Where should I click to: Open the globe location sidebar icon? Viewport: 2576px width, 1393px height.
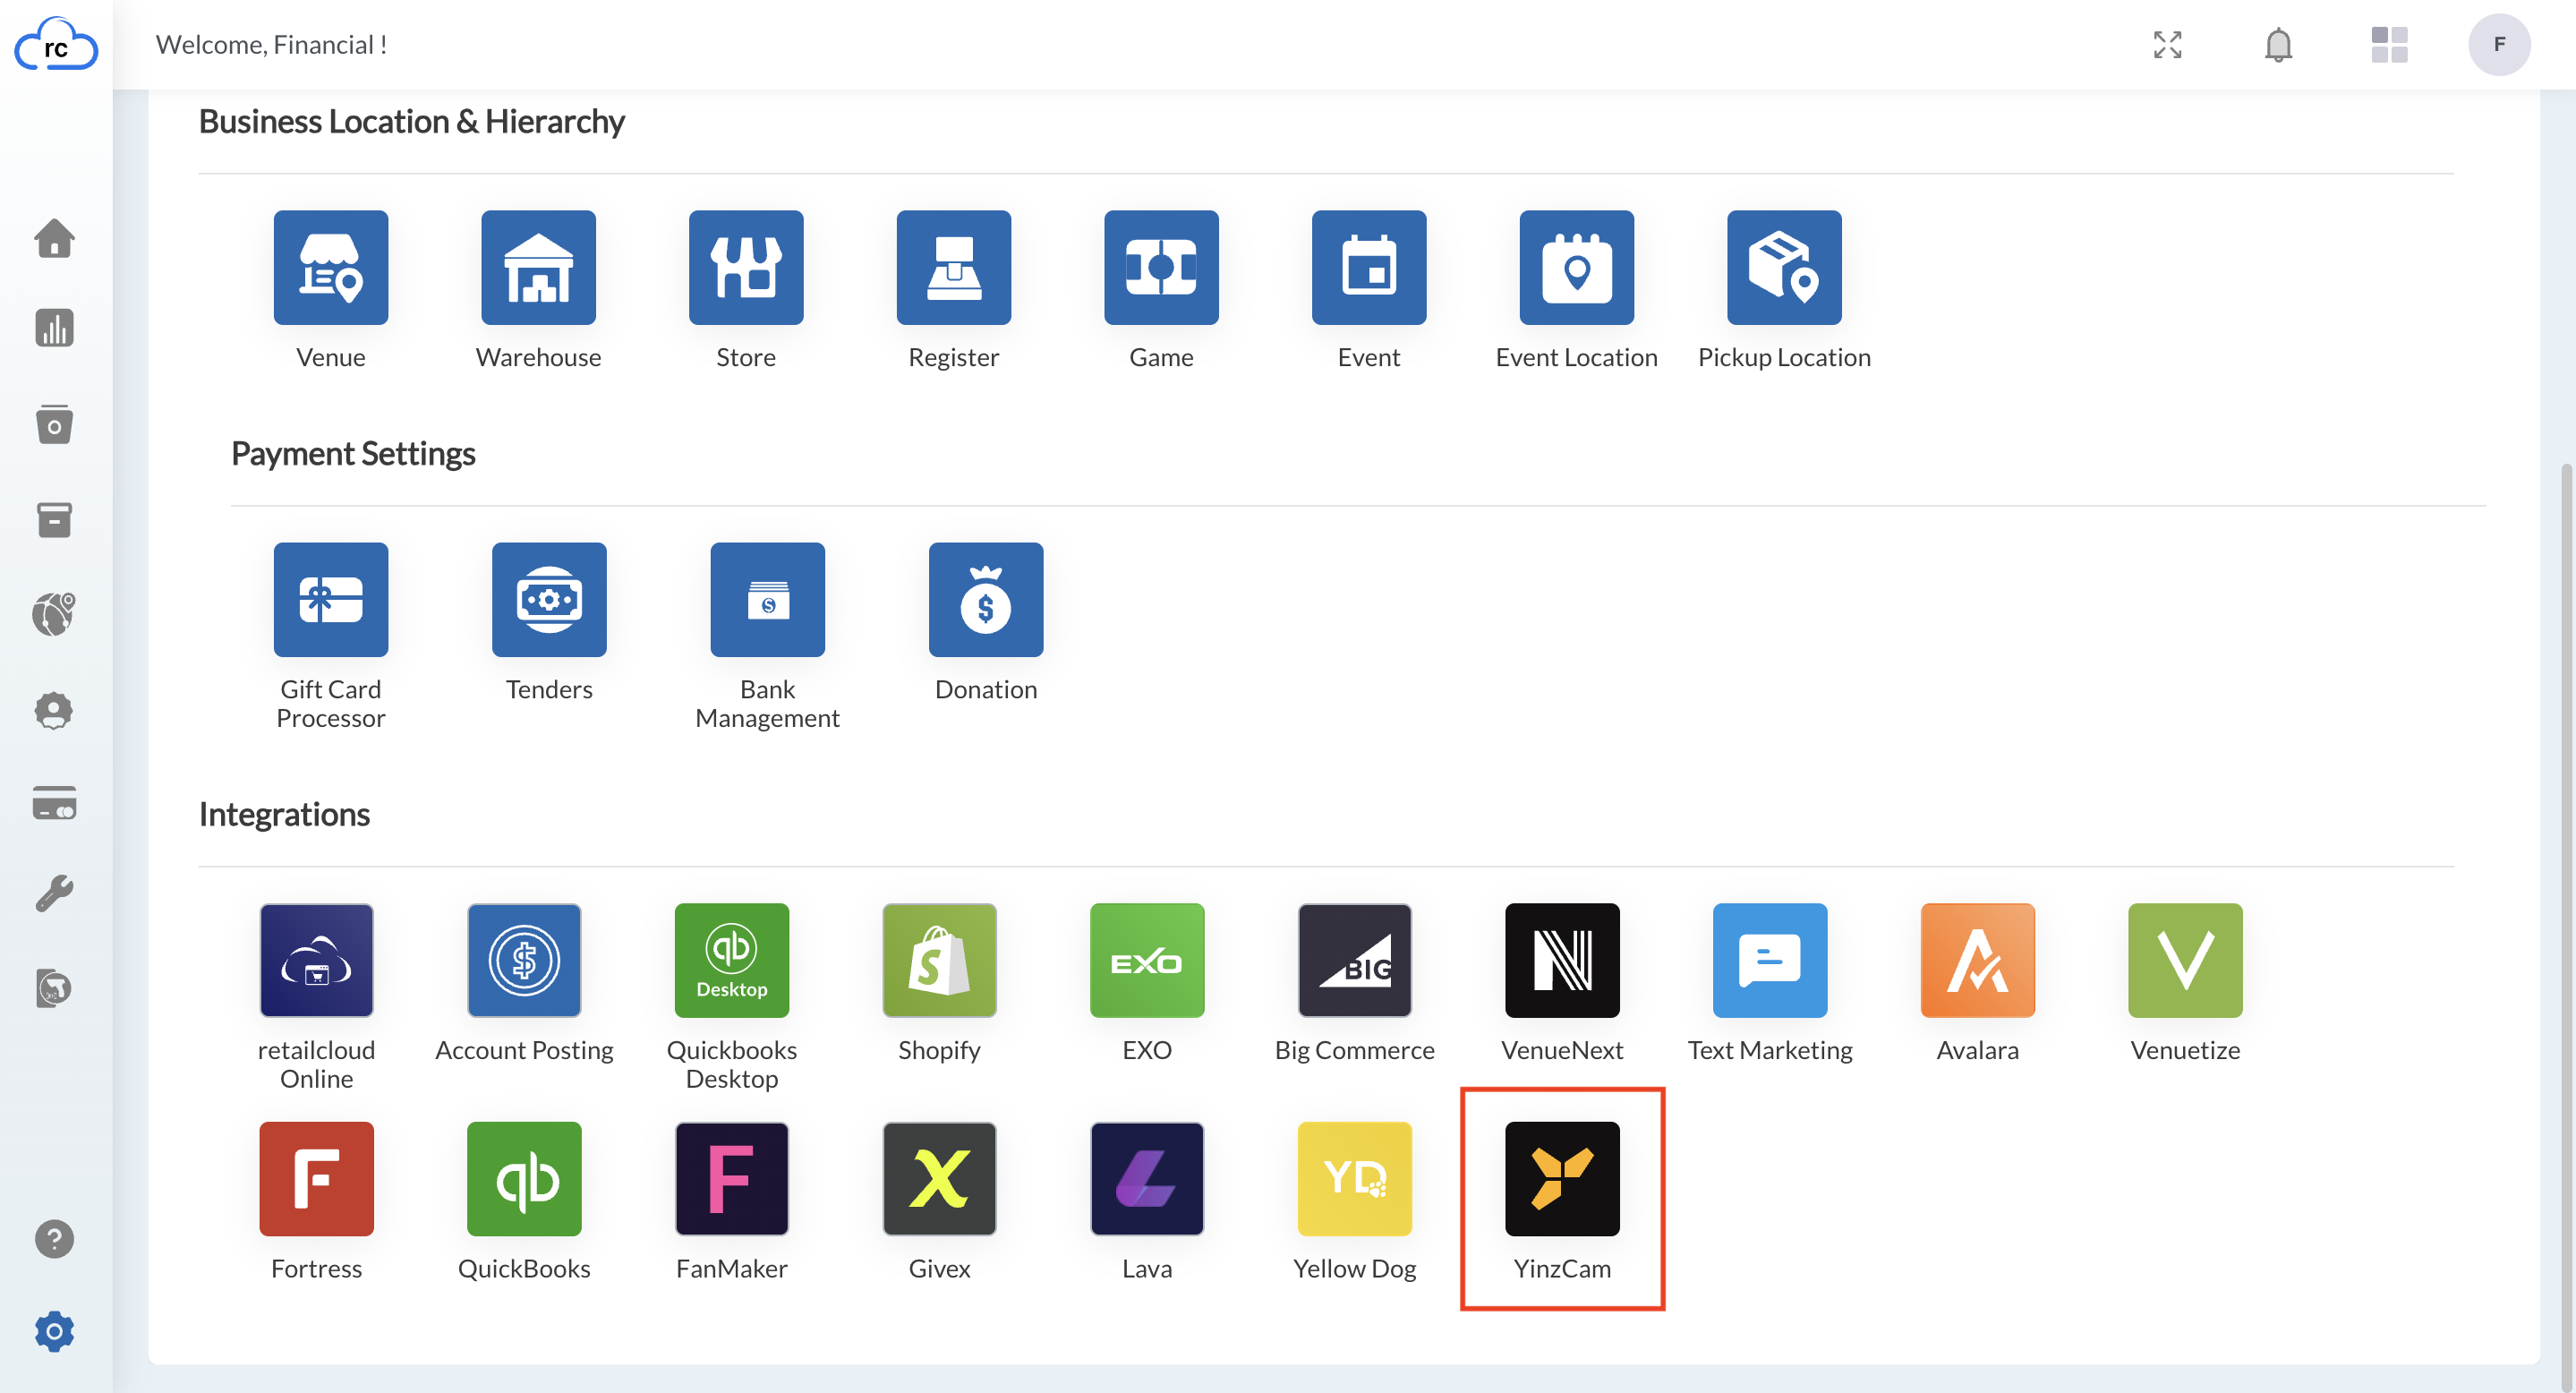tap(54, 614)
